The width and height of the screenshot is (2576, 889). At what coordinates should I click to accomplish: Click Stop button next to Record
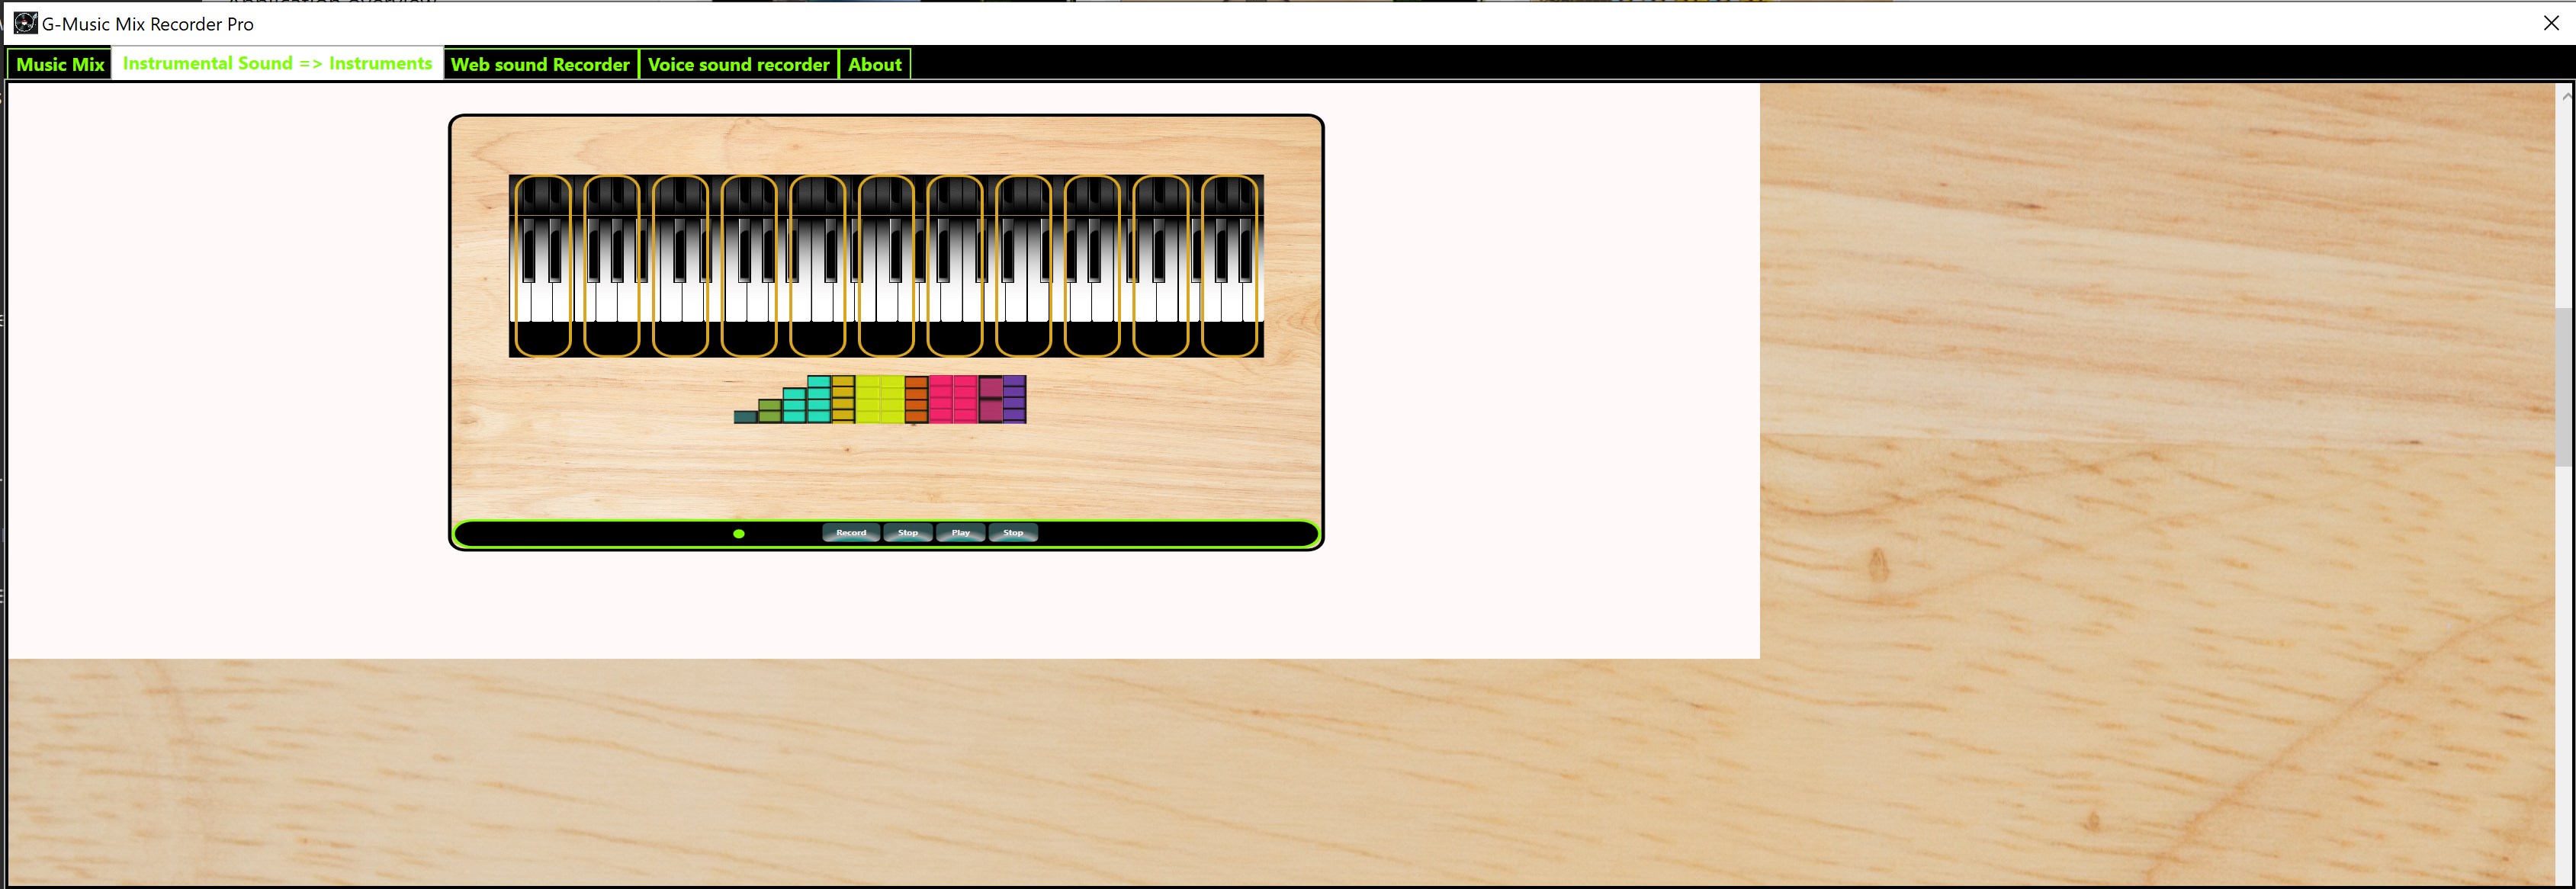(x=907, y=533)
